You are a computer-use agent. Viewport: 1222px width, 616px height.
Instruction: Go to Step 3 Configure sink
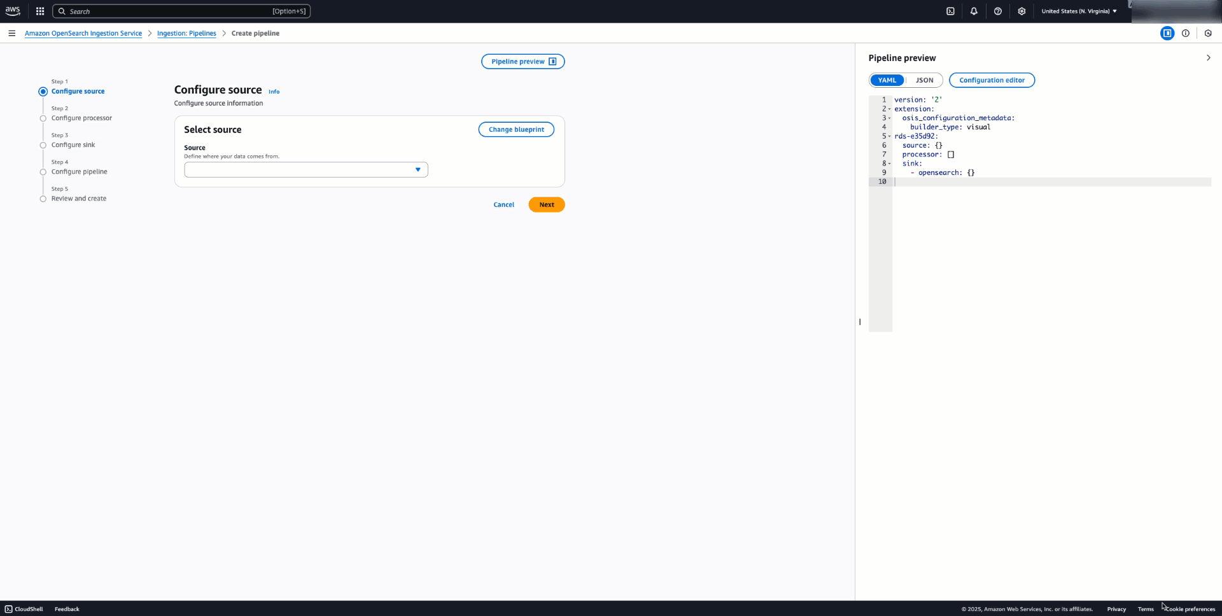point(73,145)
